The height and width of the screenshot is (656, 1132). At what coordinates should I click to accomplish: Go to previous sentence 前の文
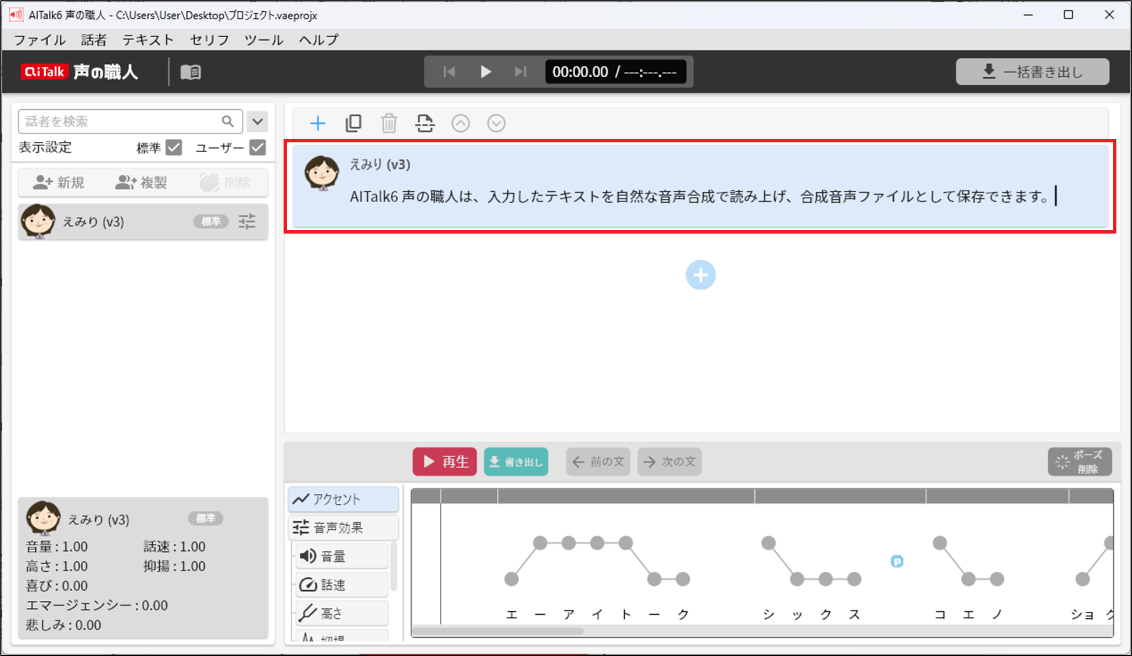pyautogui.click(x=599, y=462)
